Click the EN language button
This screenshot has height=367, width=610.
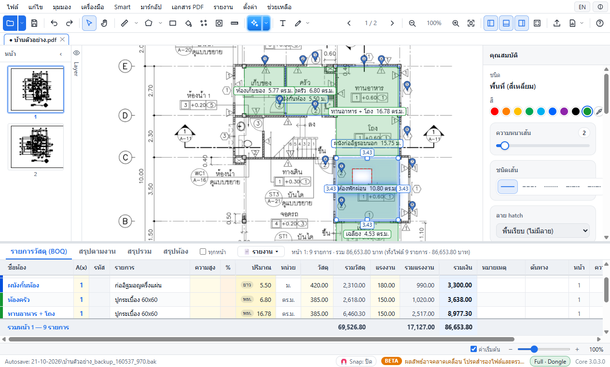tap(582, 7)
